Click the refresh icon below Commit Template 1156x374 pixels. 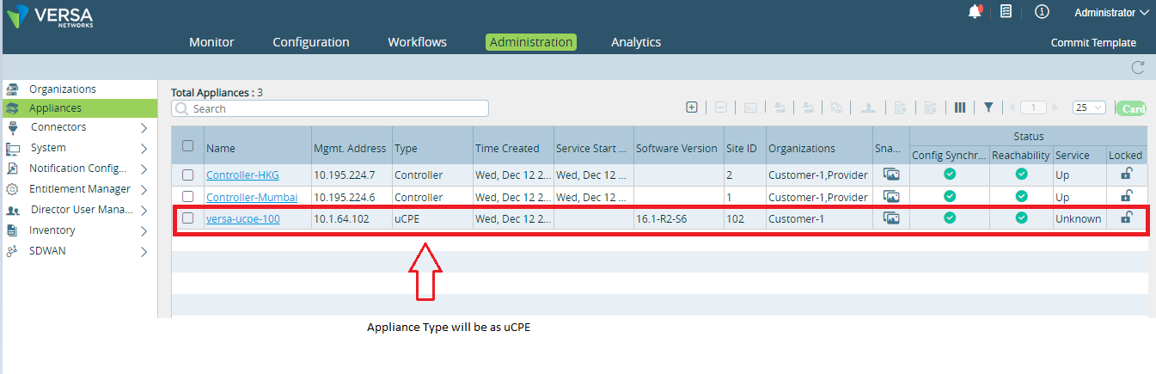tap(1138, 67)
